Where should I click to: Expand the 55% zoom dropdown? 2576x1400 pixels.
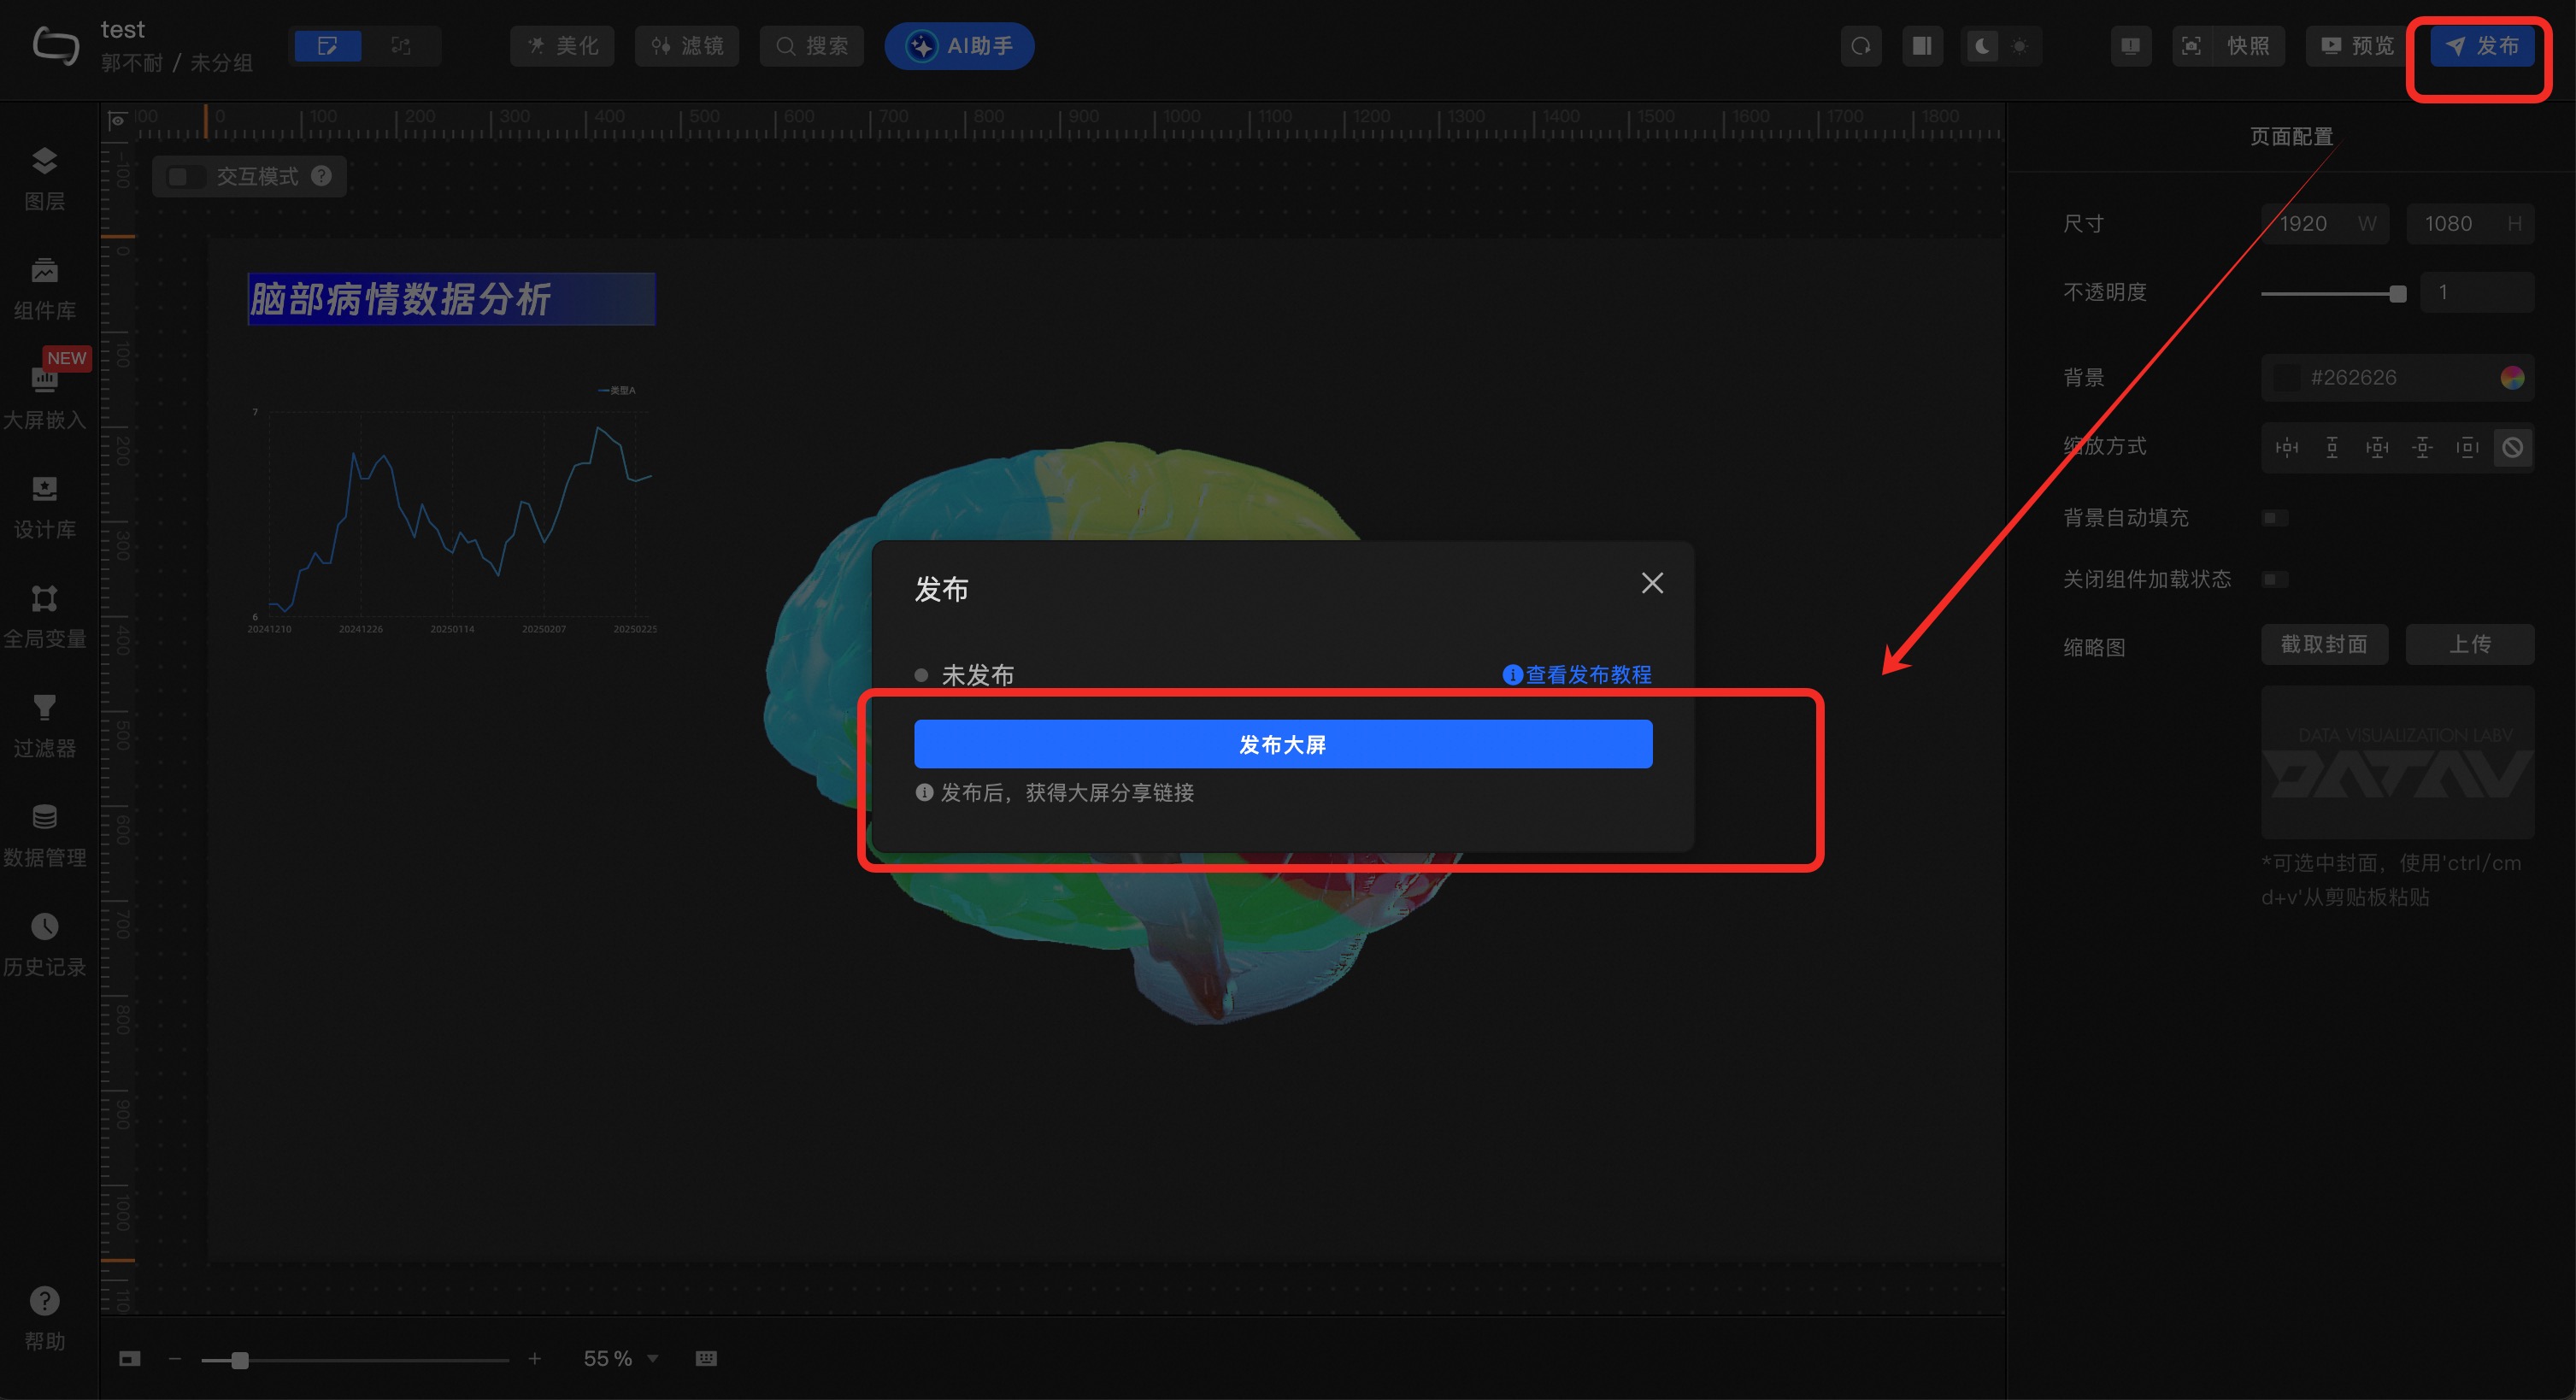tap(652, 1358)
